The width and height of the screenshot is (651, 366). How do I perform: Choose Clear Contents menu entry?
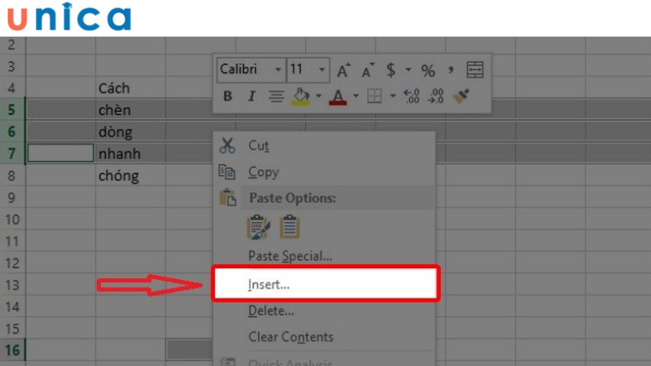324,337
